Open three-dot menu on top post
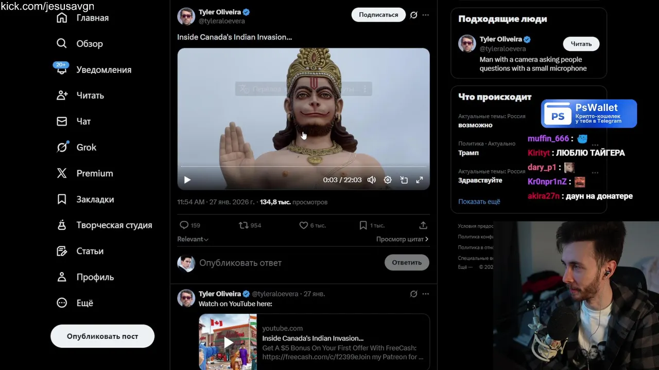The width and height of the screenshot is (659, 370). pos(425,15)
